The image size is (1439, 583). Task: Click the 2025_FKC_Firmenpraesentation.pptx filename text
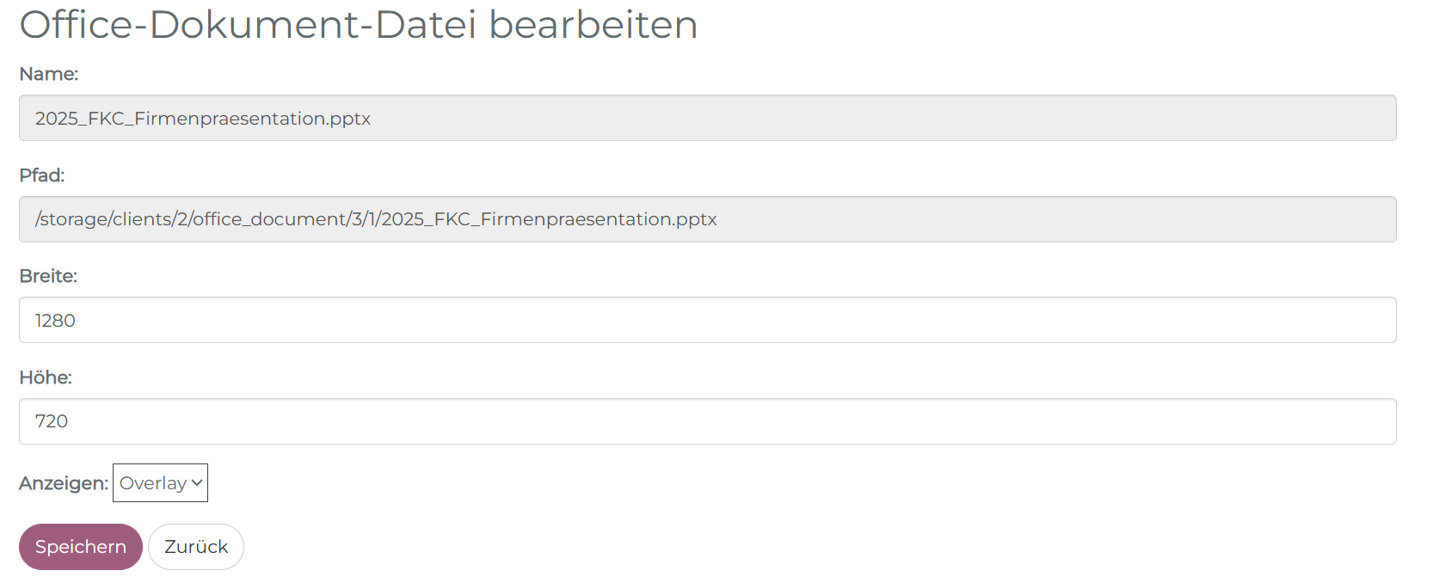(203, 119)
